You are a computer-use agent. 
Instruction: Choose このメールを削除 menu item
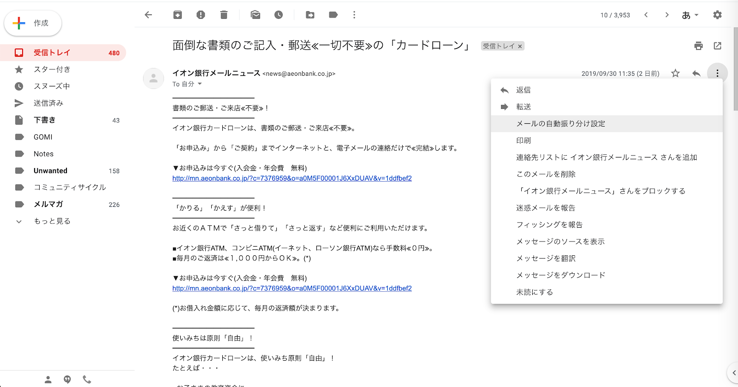coord(607,174)
